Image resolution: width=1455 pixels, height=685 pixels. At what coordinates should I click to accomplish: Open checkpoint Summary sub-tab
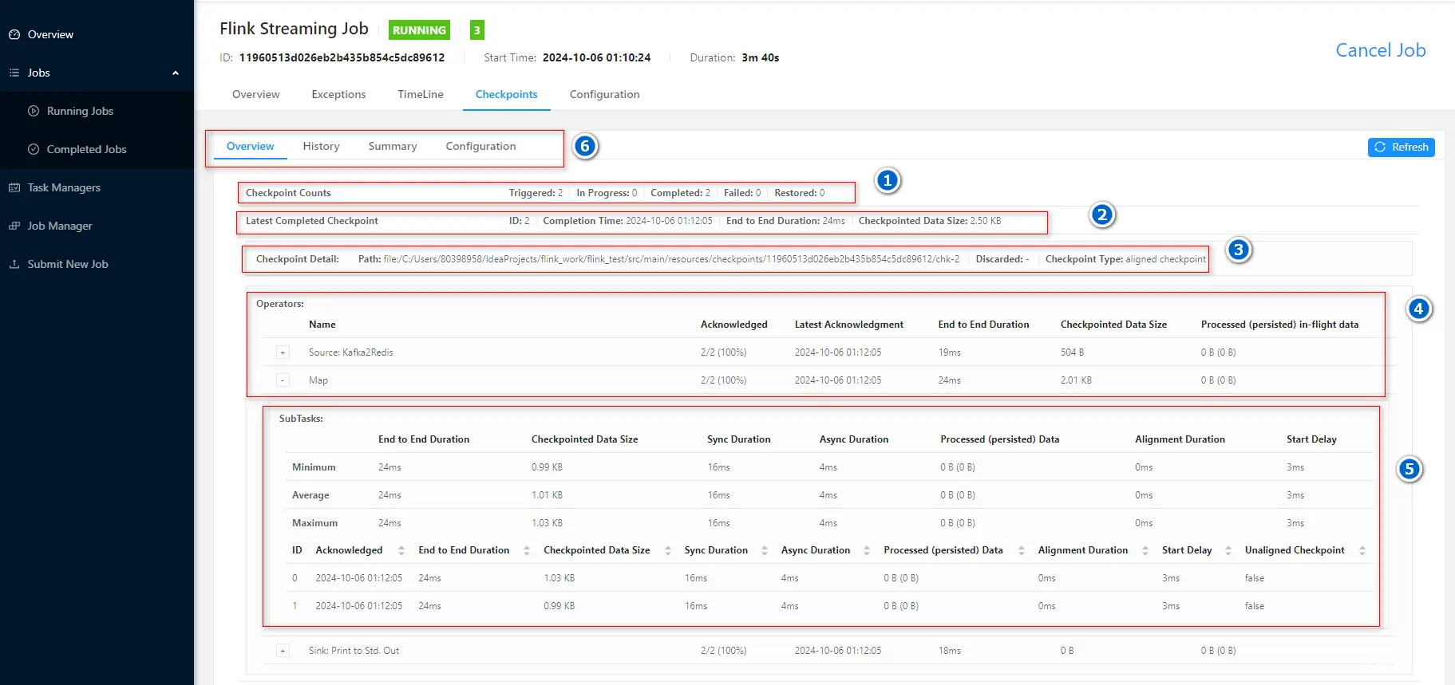[393, 146]
